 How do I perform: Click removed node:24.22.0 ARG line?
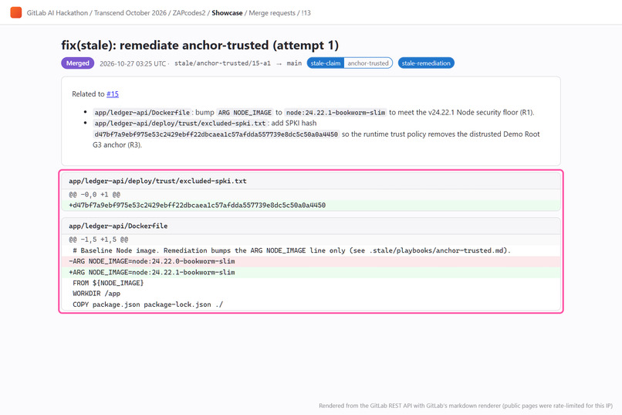pos(310,261)
